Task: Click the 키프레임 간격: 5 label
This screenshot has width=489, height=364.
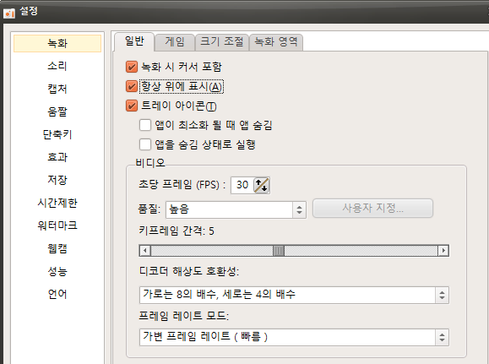Action: [x=177, y=231]
